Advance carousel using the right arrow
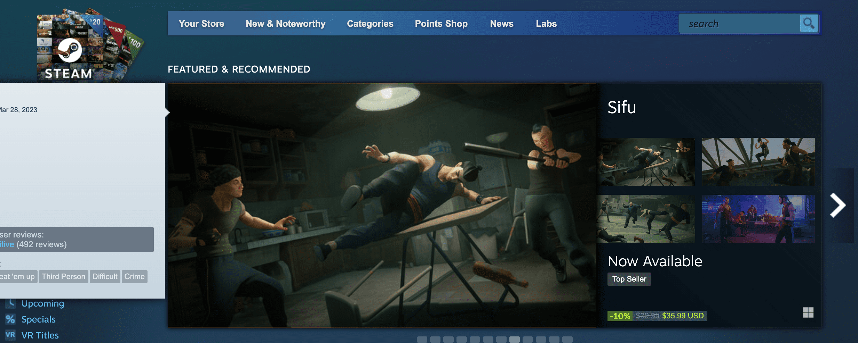 [x=838, y=205]
